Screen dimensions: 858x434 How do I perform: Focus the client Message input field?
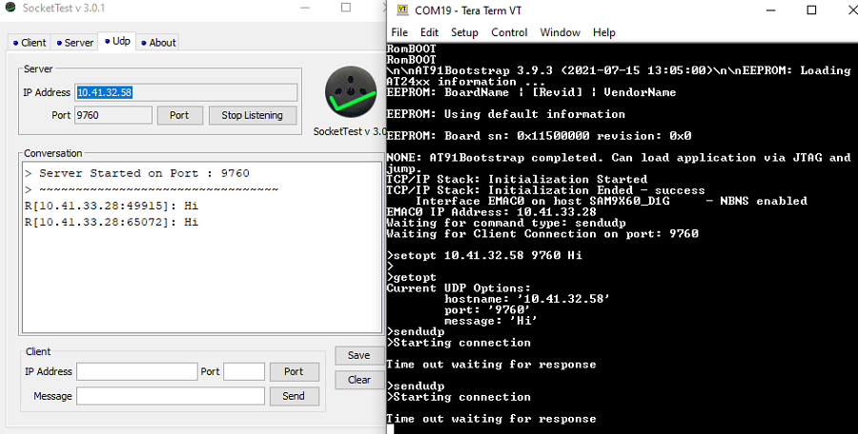[171, 396]
